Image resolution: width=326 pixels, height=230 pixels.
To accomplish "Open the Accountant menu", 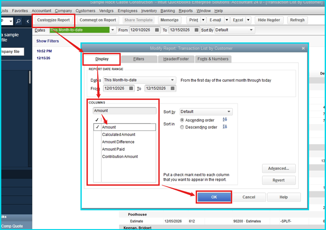I will (42, 10).
